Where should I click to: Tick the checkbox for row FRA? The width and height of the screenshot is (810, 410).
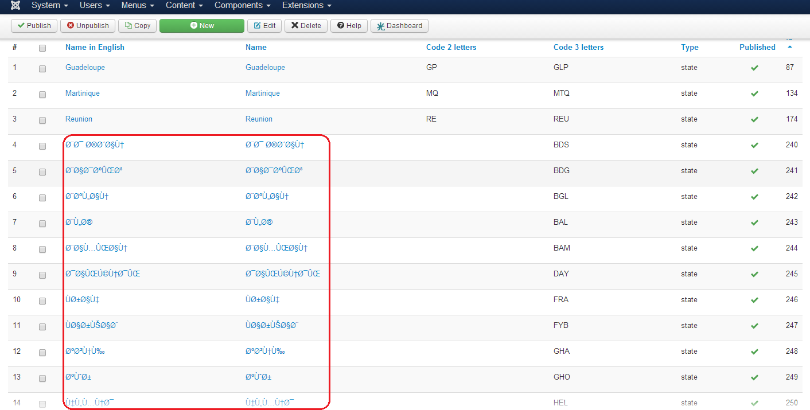pos(42,300)
